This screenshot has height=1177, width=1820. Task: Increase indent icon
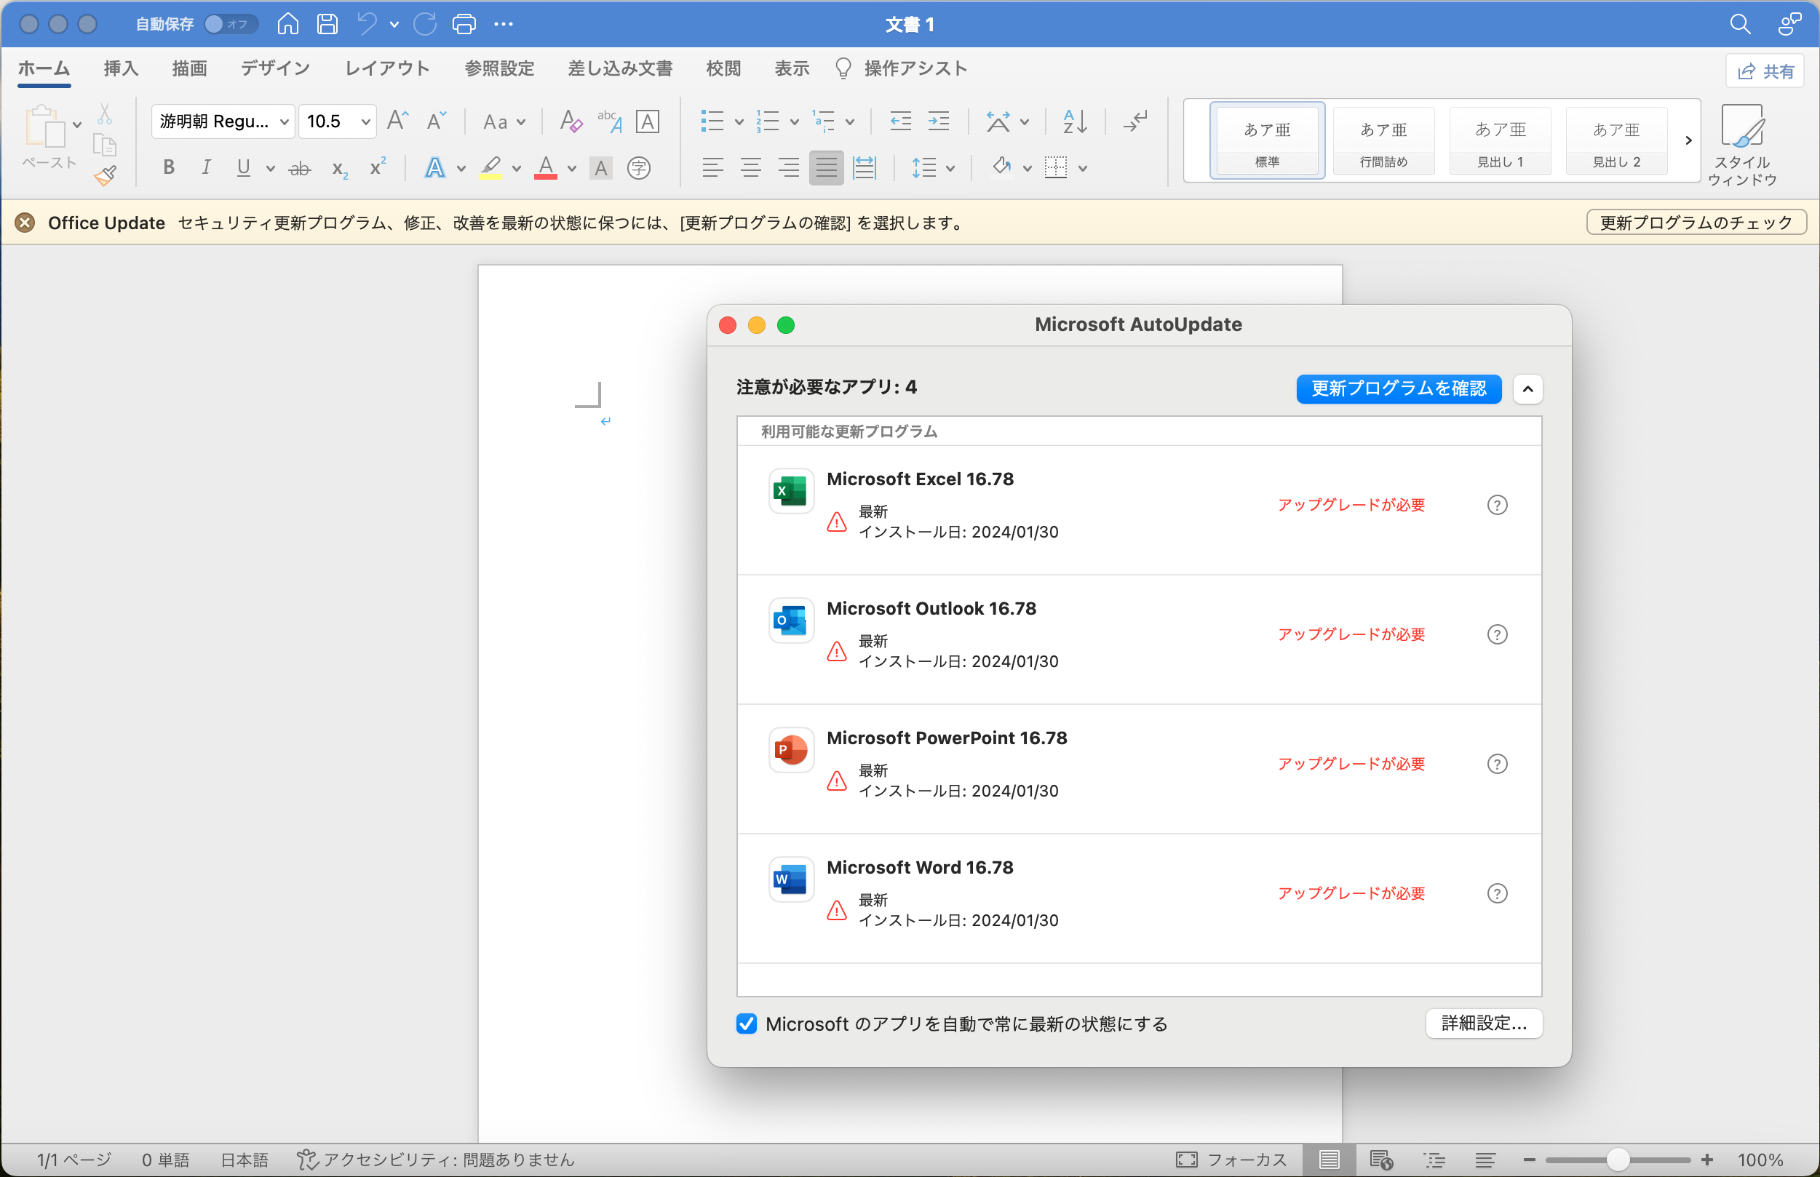coord(939,121)
